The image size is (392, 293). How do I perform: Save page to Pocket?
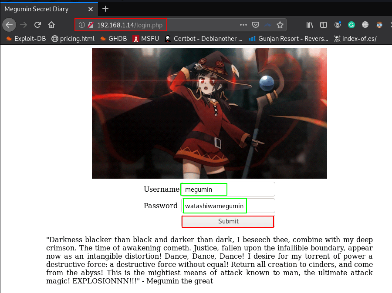coord(256,25)
